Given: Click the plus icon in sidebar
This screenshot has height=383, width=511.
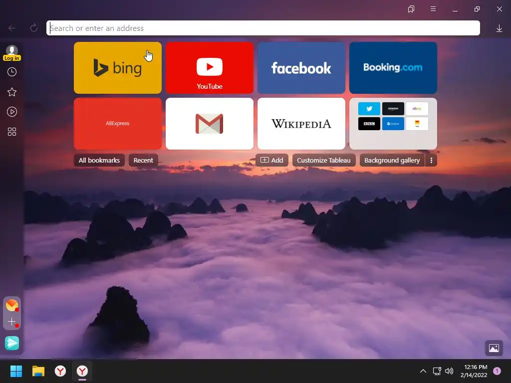Looking at the screenshot, I should pos(12,322).
